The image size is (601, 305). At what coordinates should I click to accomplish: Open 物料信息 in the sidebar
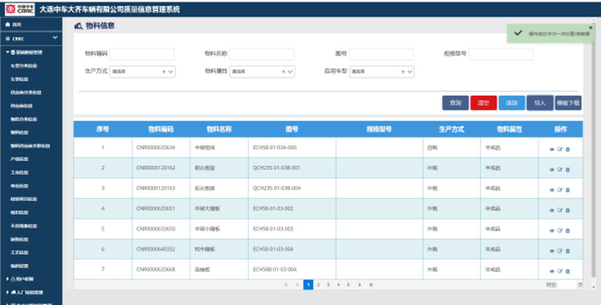pyautogui.click(x=20, y=133)
